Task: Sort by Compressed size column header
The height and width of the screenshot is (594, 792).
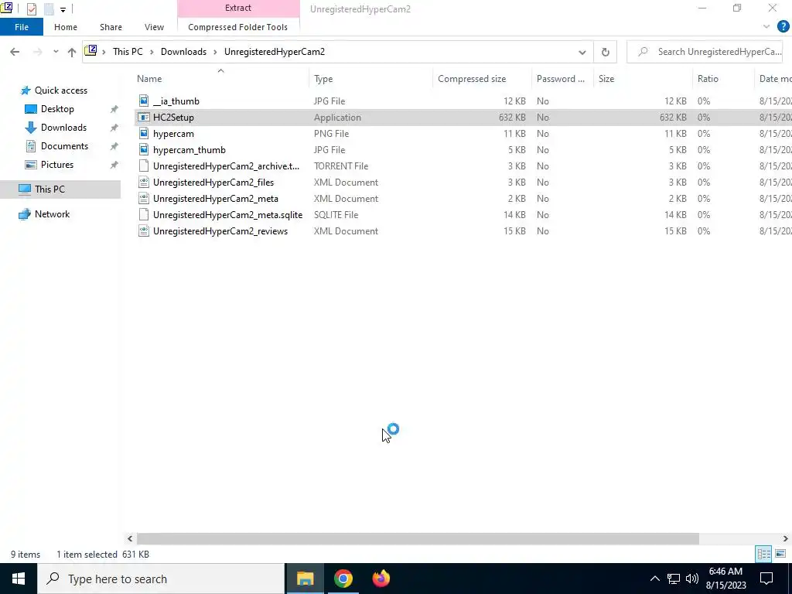Action: (472, 79)
